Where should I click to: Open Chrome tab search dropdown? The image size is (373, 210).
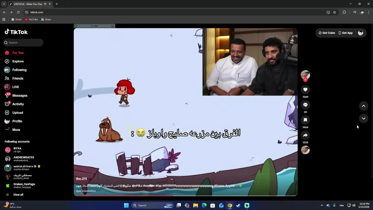tap(4, 4)
